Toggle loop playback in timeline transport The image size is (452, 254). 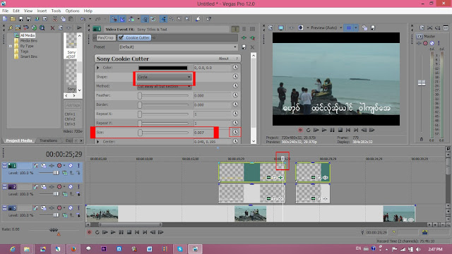(x=97, y=232)
